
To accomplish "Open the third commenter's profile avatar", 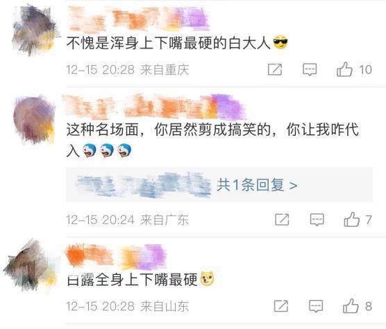I will [31, 265].
